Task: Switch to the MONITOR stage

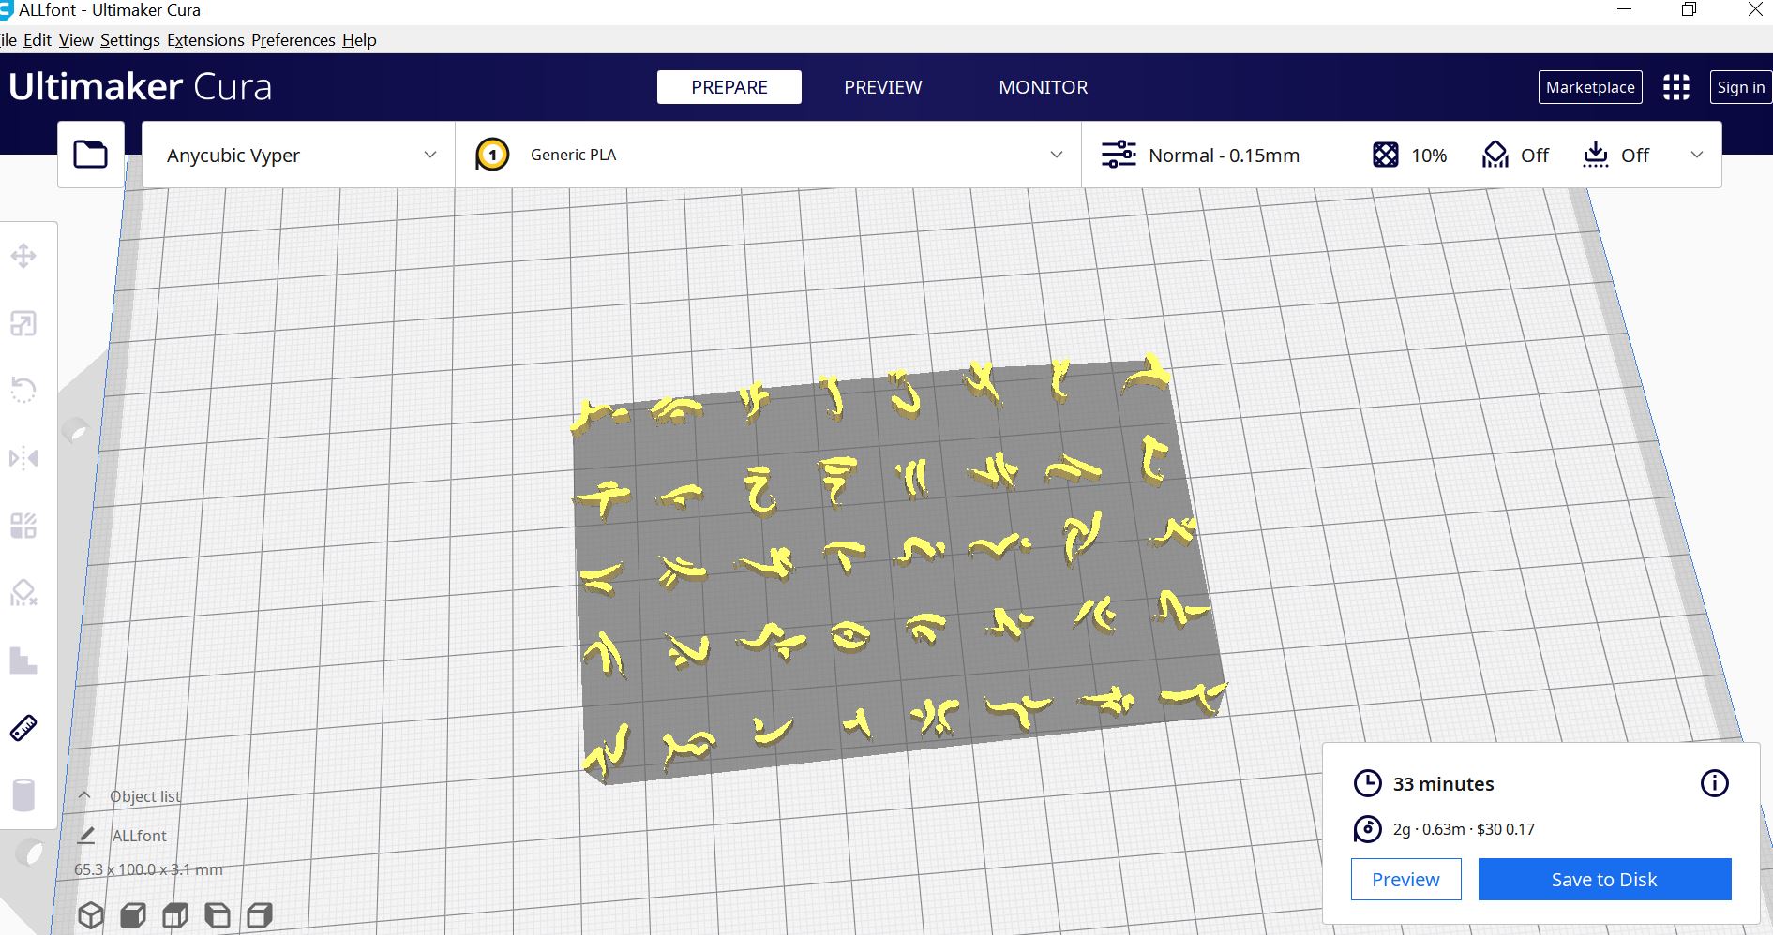Action: click(x=1044, y=87)
